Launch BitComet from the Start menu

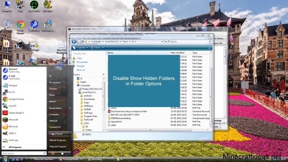[23, 126]
